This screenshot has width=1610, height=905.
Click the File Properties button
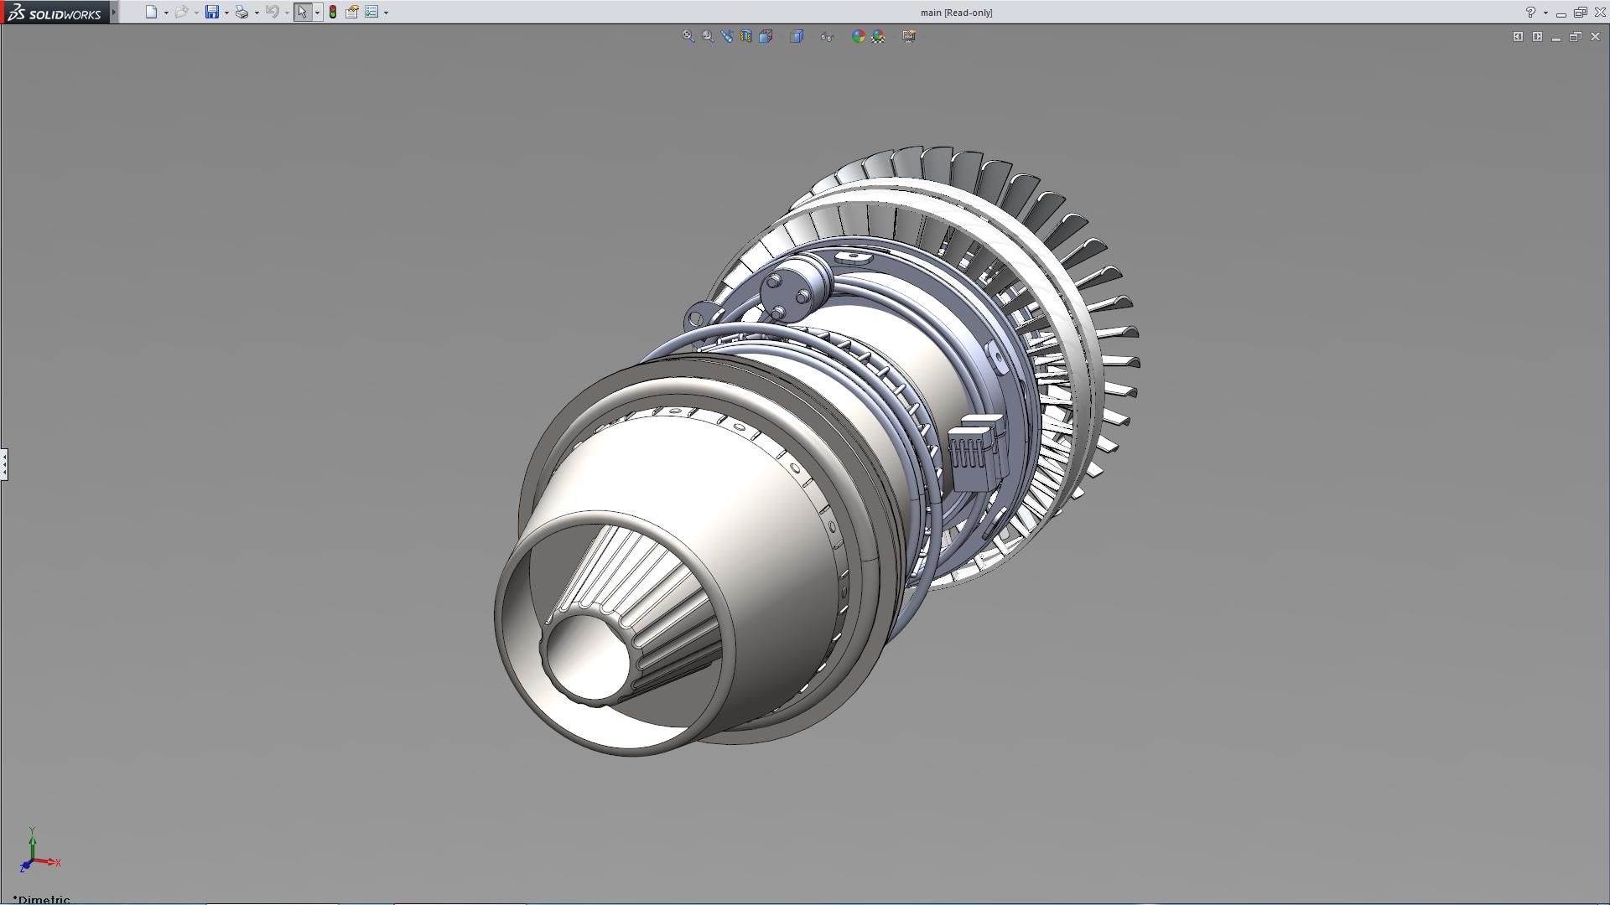(352, 12)
